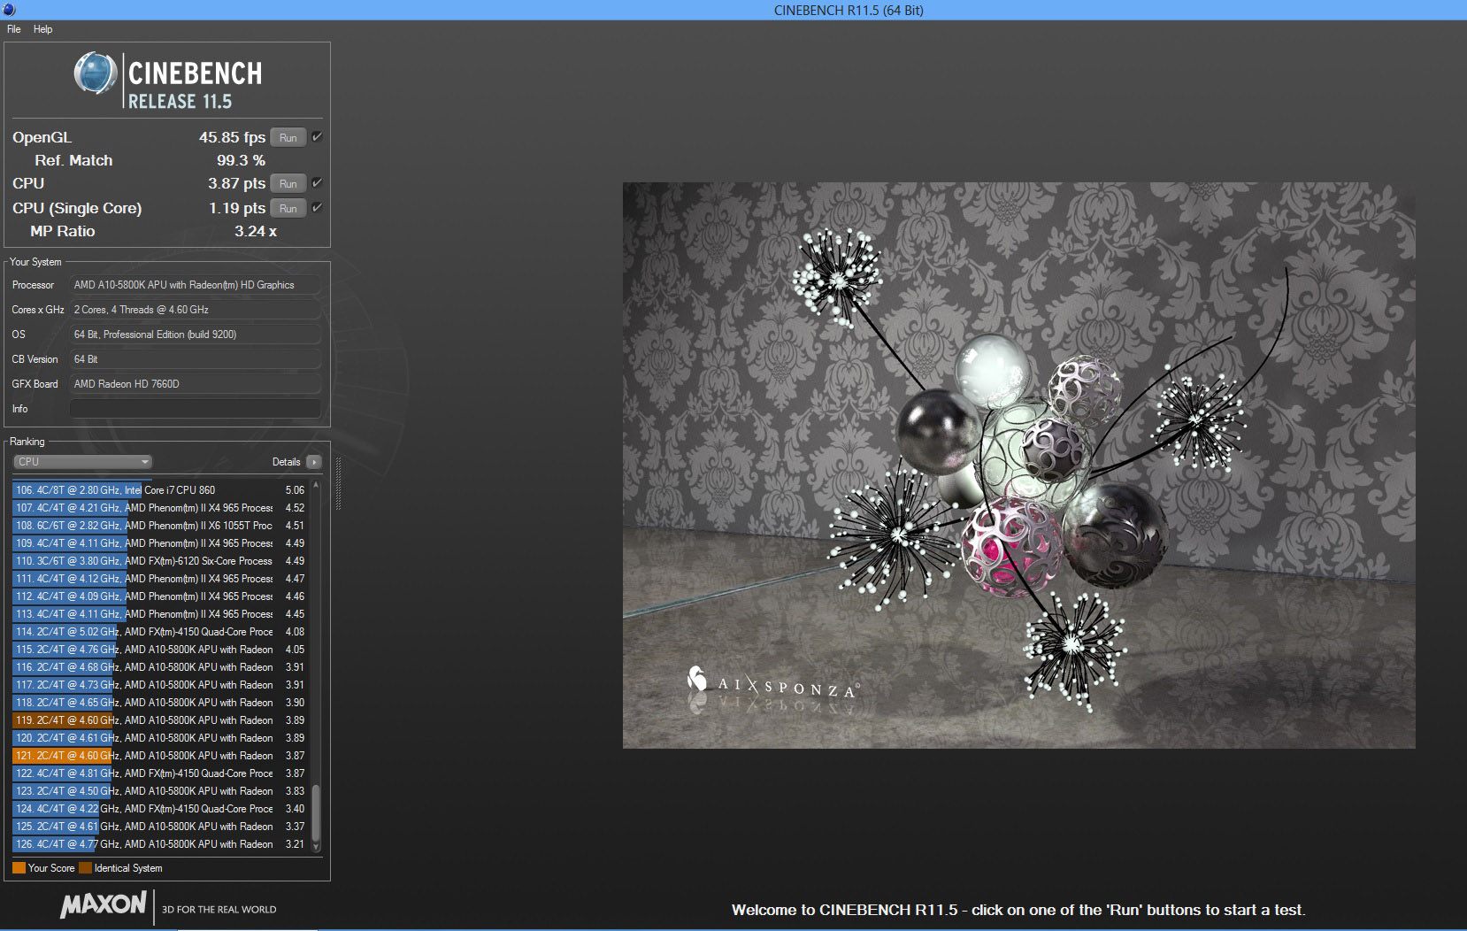The height and width of the screenshot is (931, 1467).
Task: Open the File menu
Action: [x=14, y=29]
